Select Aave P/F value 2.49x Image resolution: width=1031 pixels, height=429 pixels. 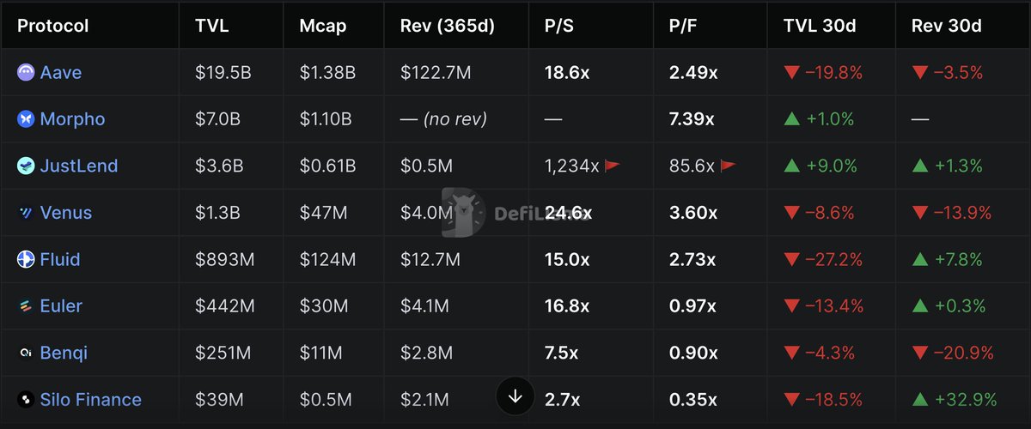point(693,73)
